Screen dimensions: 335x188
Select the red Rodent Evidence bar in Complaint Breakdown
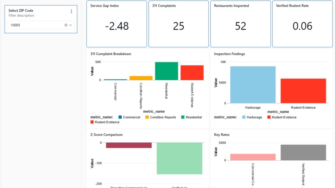[192, 73]
